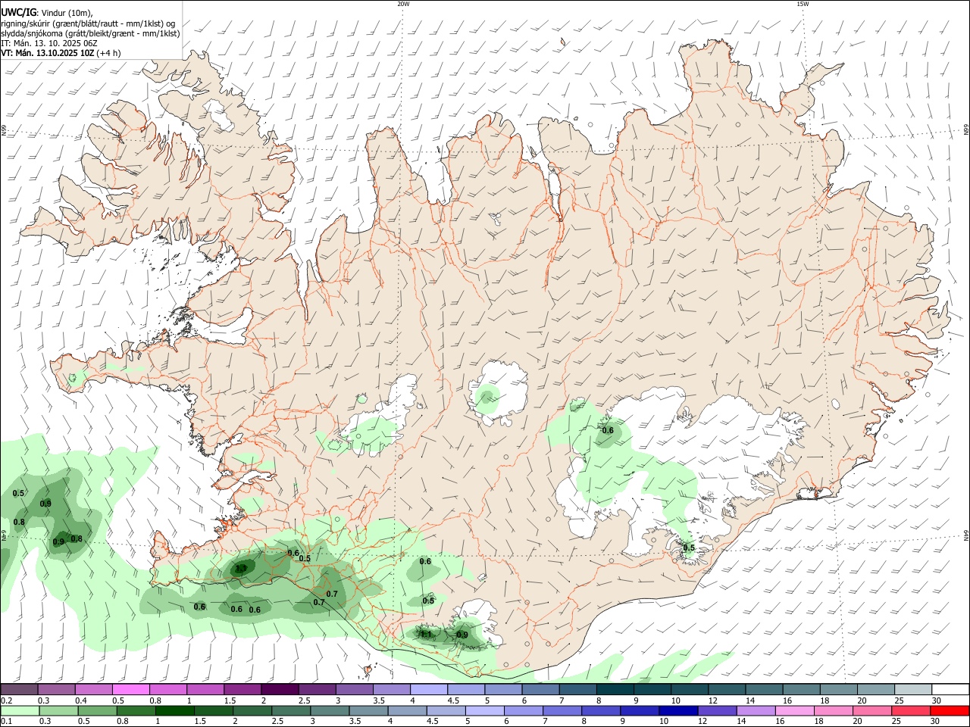The width and height of the screenshot is (970, 727).
Task: Click the 15W longitude label
Action: click(803, 4)
